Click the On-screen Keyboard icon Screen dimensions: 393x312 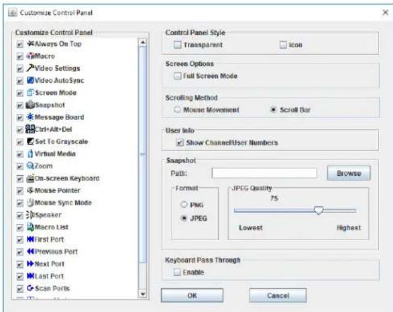point(30,178)
